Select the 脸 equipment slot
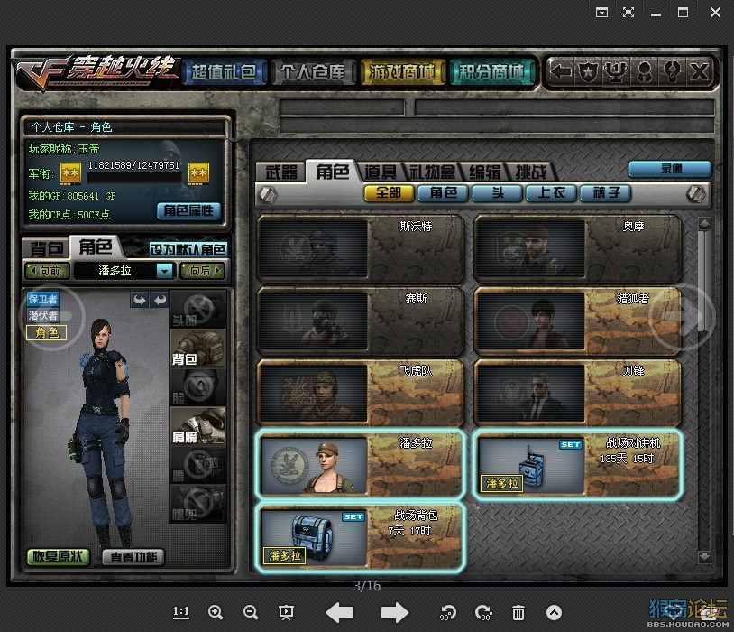This screenshot has width=734, height=632. click(x=198, y=386)
